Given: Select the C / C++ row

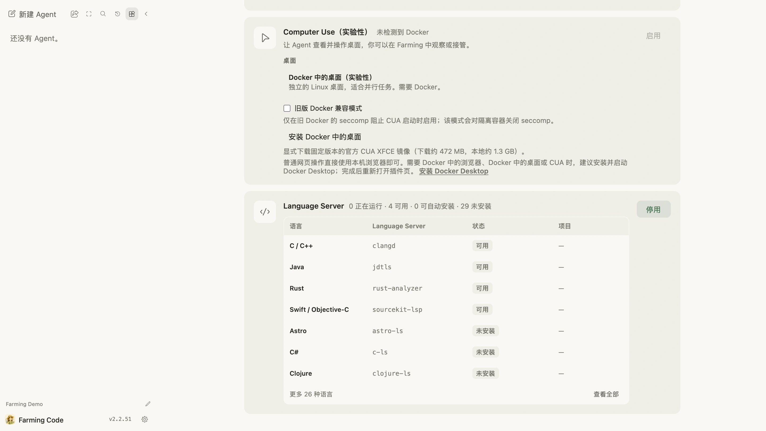Looking at the screenshot, I should 456,246.
